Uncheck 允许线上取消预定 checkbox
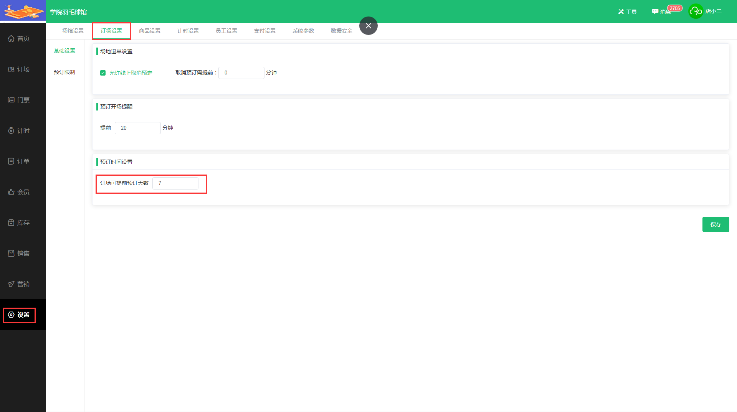Viewport: 737px width, 412px height. [103, 73]
